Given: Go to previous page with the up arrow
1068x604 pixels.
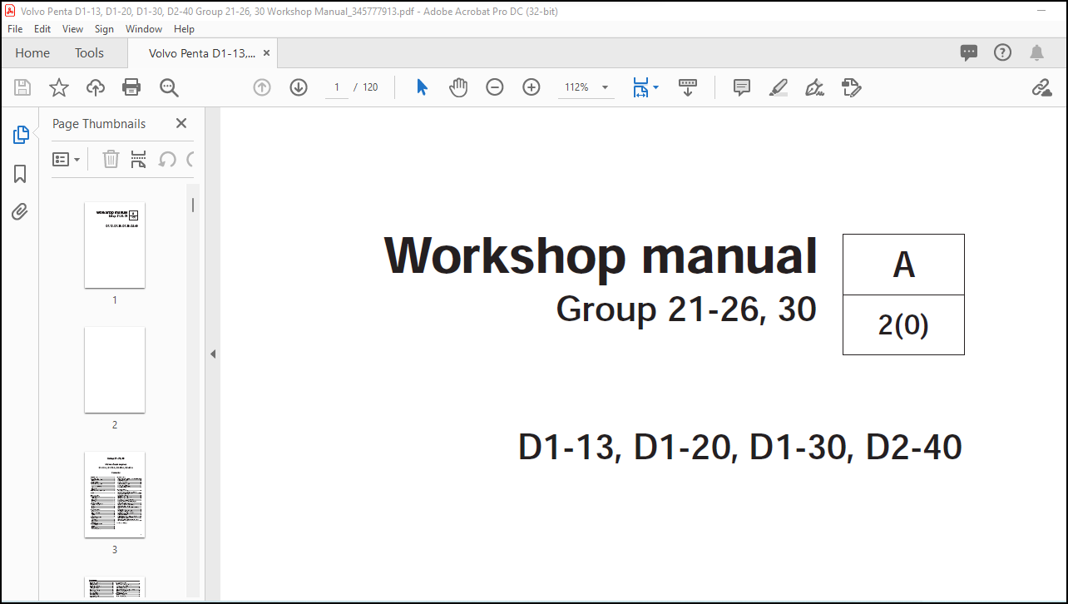Looking at the screenshot, I should click(262, 87).
